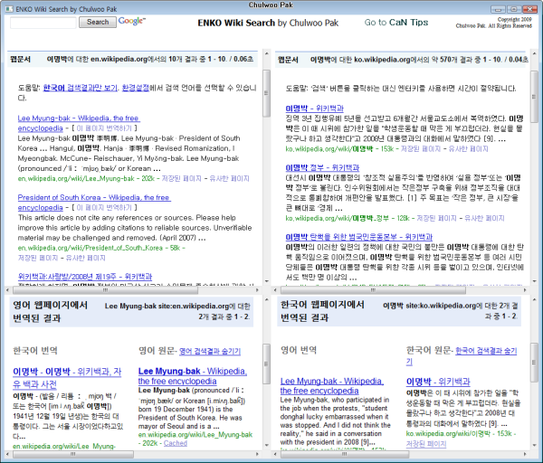Click the top-right pane horizontal scroll-right arrow
Screen dimensions: 543x463
[x=525, y=290]
